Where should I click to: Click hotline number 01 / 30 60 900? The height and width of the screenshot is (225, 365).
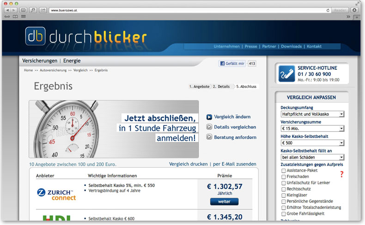(314, 74)
